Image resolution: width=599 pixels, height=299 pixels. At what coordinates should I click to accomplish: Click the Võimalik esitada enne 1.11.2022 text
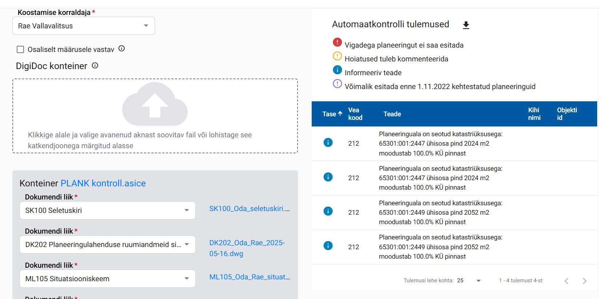click(x=440, y=86)
